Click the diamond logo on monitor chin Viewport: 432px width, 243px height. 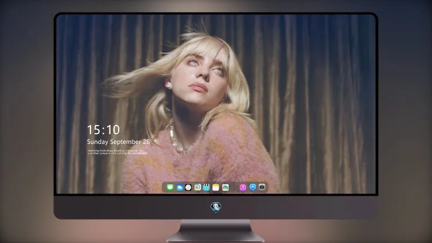pos(216,207)
